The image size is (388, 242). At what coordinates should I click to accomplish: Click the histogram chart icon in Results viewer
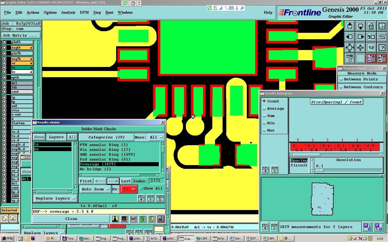161,219
